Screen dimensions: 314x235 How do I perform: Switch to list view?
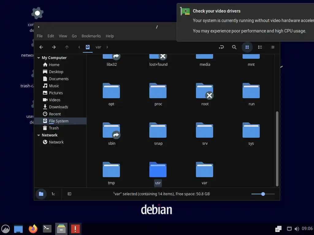pyautogui.click(x=260, y=47)
